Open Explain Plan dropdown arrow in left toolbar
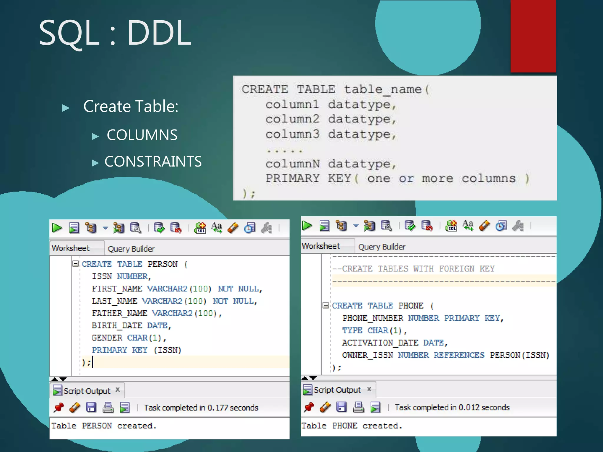Screen dimensions: 603x452 pos(105,228)
